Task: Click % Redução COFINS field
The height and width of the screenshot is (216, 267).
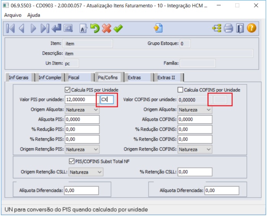Action: 195,129
